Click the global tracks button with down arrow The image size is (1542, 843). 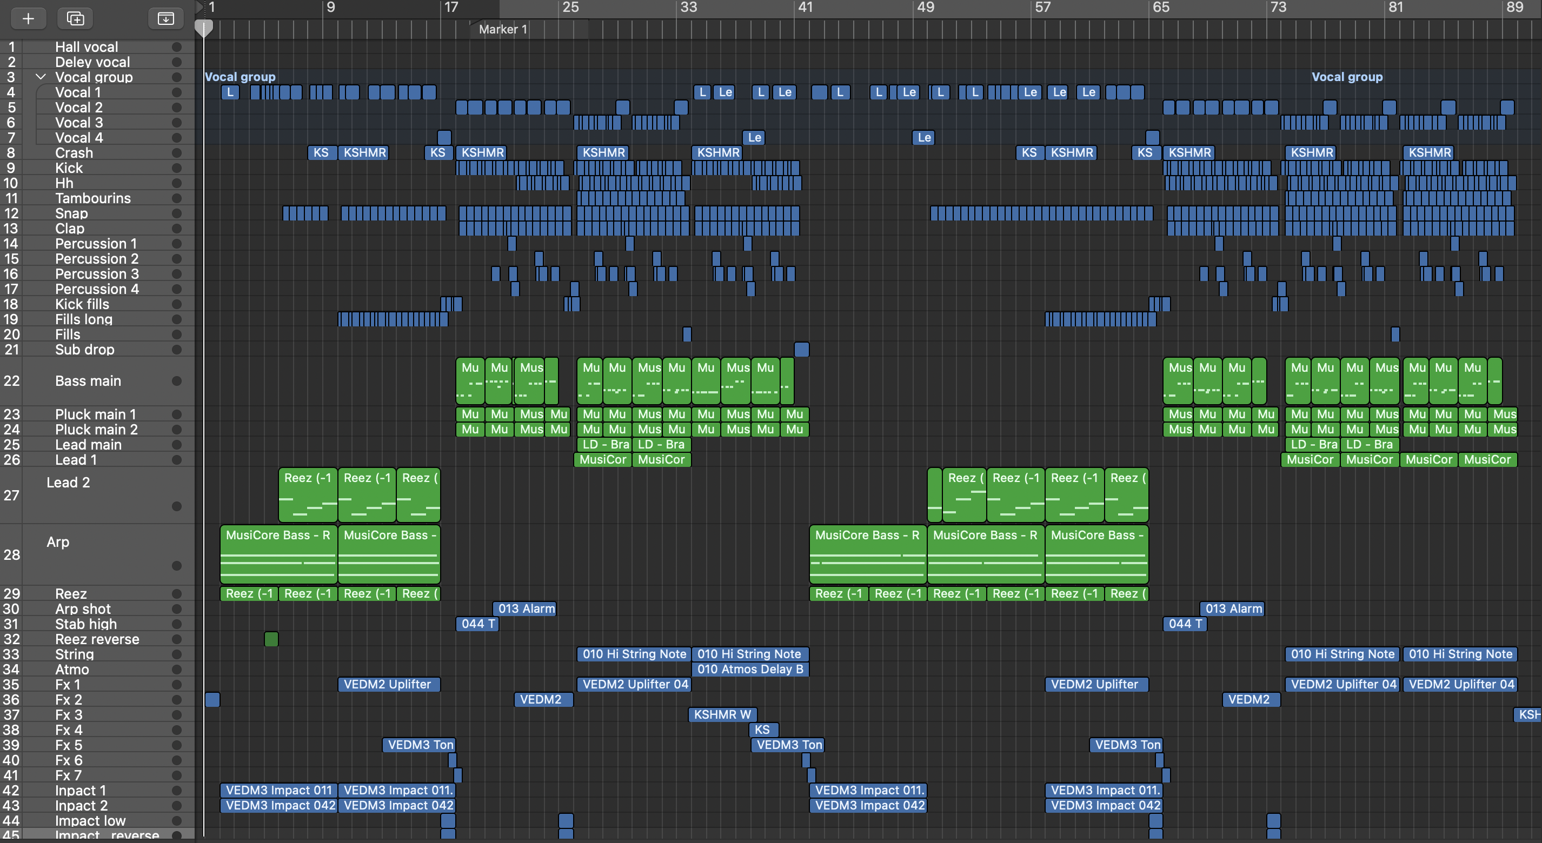(x=165, y=18)
